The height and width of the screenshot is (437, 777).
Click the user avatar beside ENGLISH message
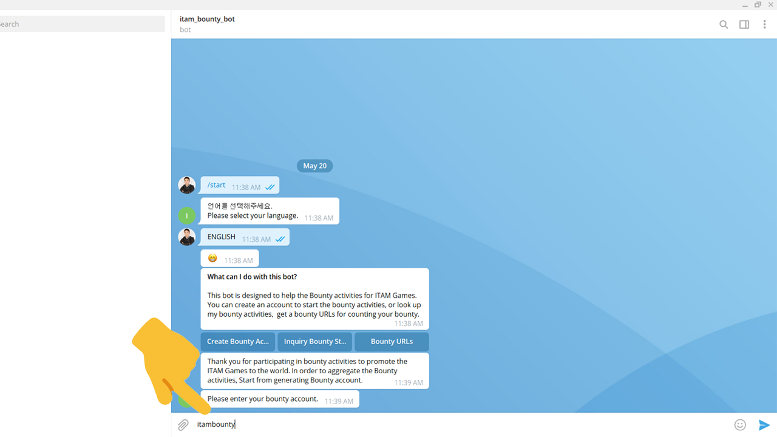point(187,237)
